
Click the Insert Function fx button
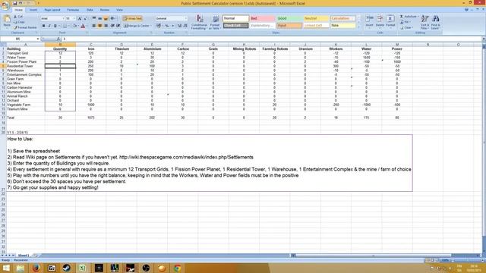click(x=58, y=39)
